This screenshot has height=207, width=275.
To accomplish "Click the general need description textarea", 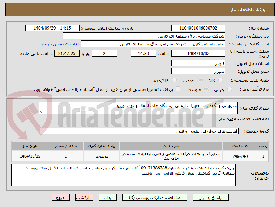I will point(138,108).
